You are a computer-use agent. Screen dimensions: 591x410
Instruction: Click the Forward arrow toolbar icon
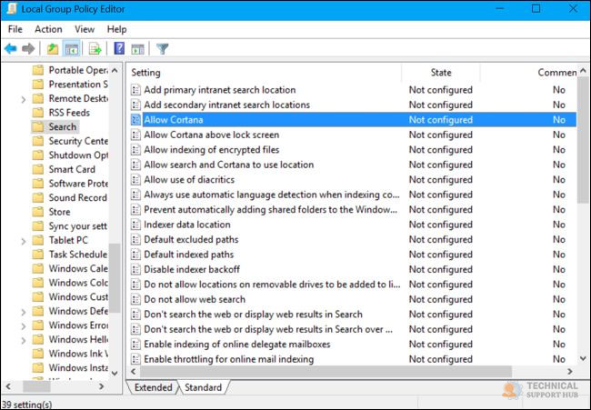pyautogui.click(x=28, y=48)
